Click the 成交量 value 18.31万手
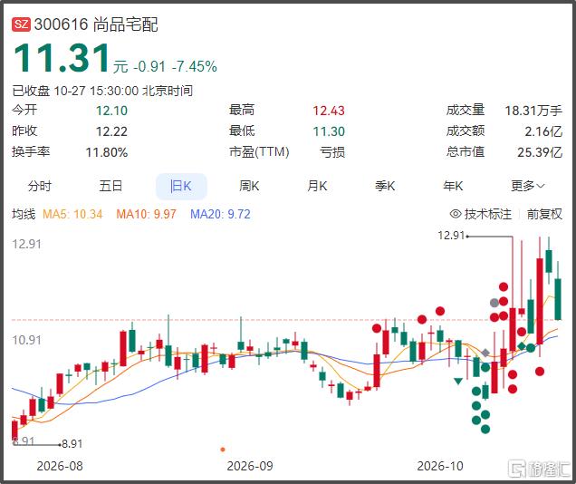The height and width of the screenshot is (484, 576). click(x=533, y=111)
